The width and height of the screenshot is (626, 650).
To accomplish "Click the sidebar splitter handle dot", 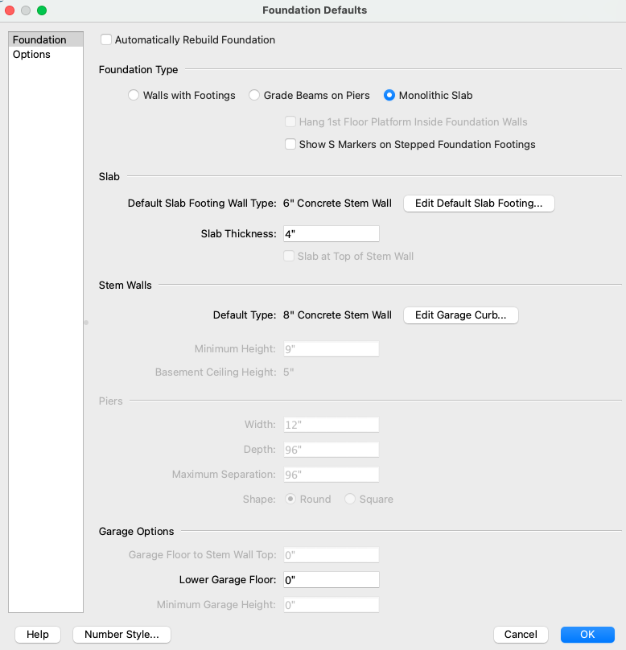I will tap(86, 323).
